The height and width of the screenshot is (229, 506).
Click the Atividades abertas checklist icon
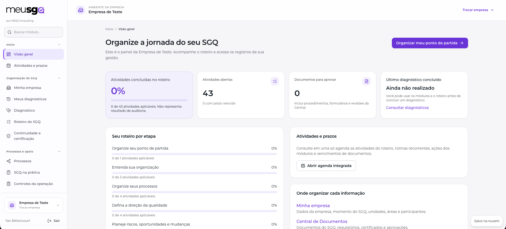275,81
